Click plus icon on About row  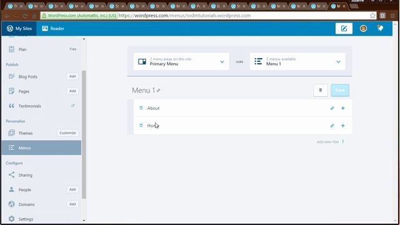[x=343, y=108]
